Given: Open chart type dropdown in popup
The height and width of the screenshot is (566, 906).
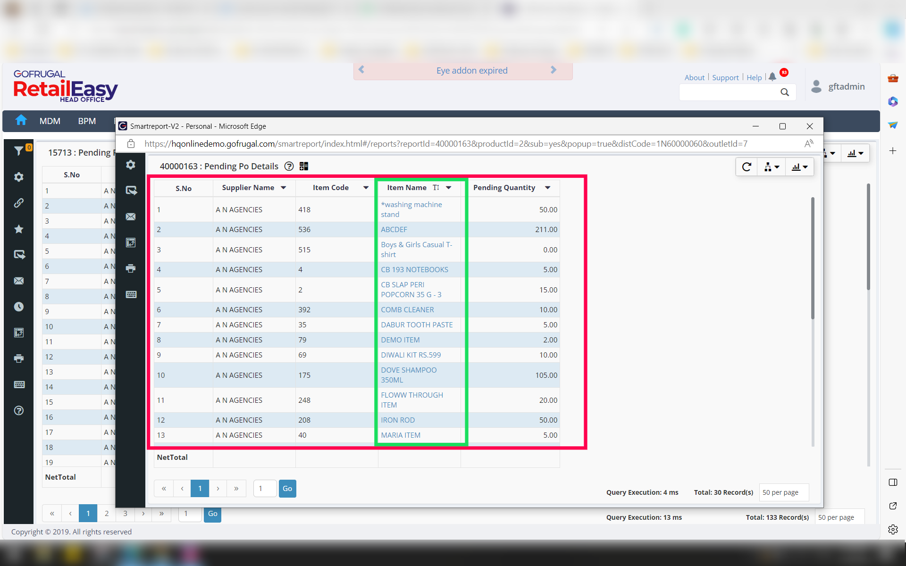Looking at the screenshot, I should (799, 166).
